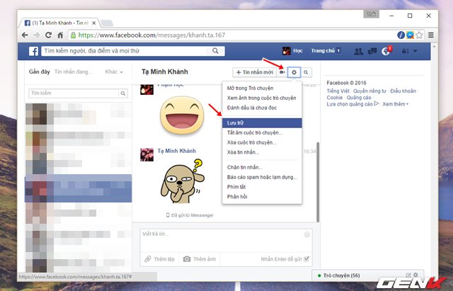453x291 pixels.
Task: Click the conversation search magnifier icon
Action: coord(307,72)
